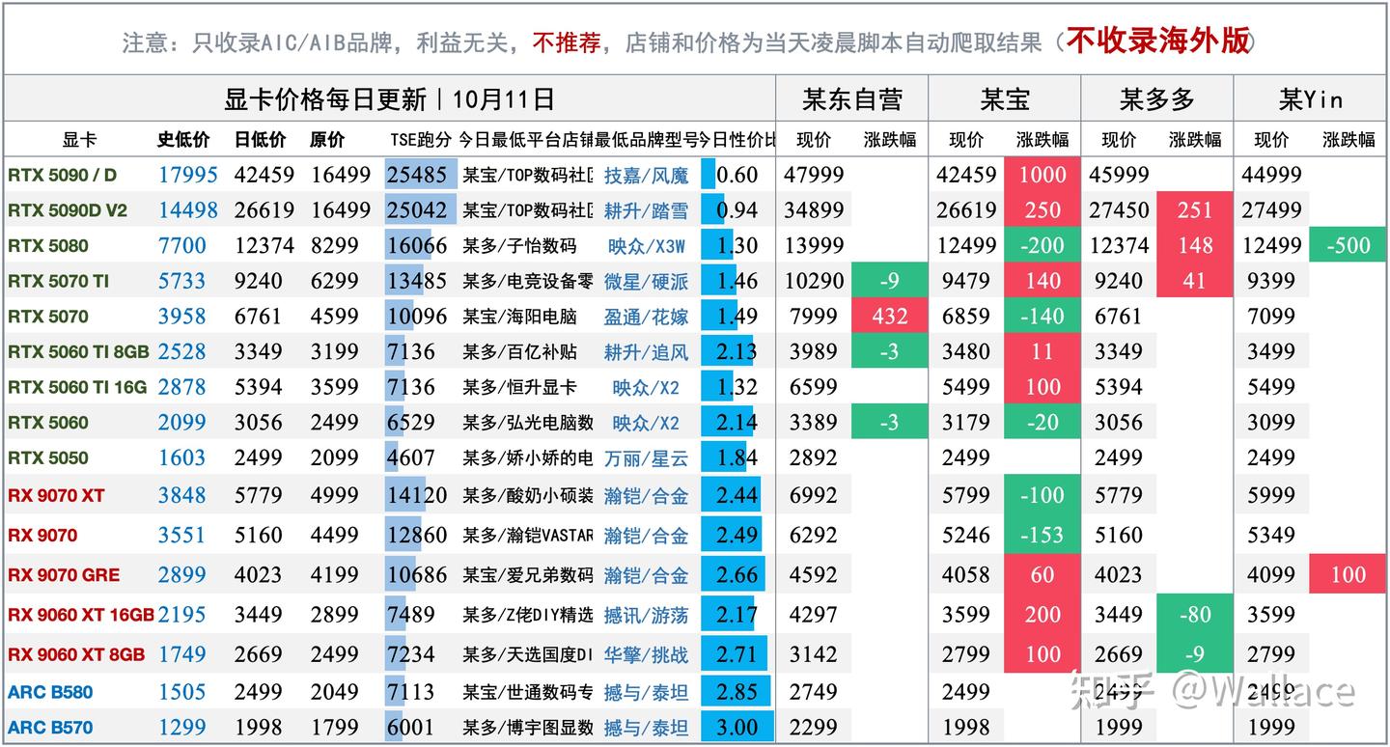Click the red change cell 432

(890, 317)
